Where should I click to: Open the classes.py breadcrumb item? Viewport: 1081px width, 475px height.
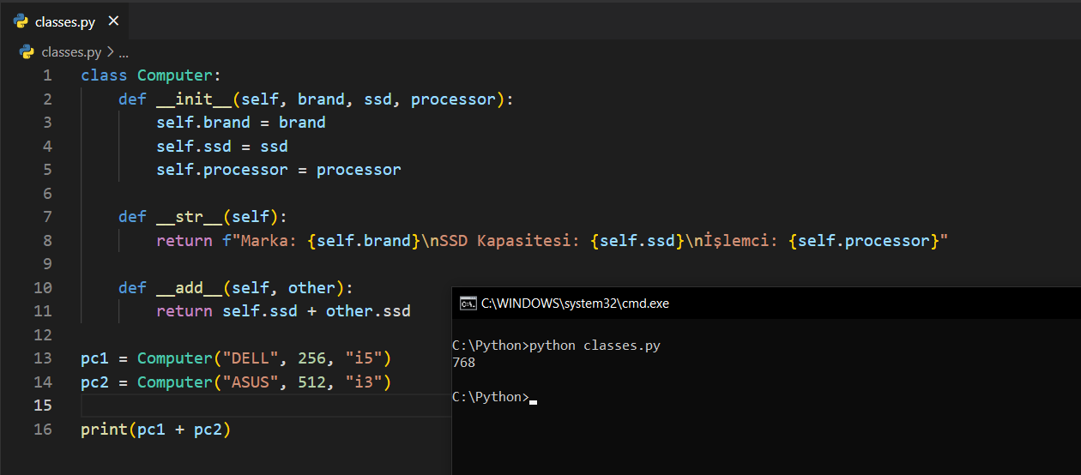71,52
